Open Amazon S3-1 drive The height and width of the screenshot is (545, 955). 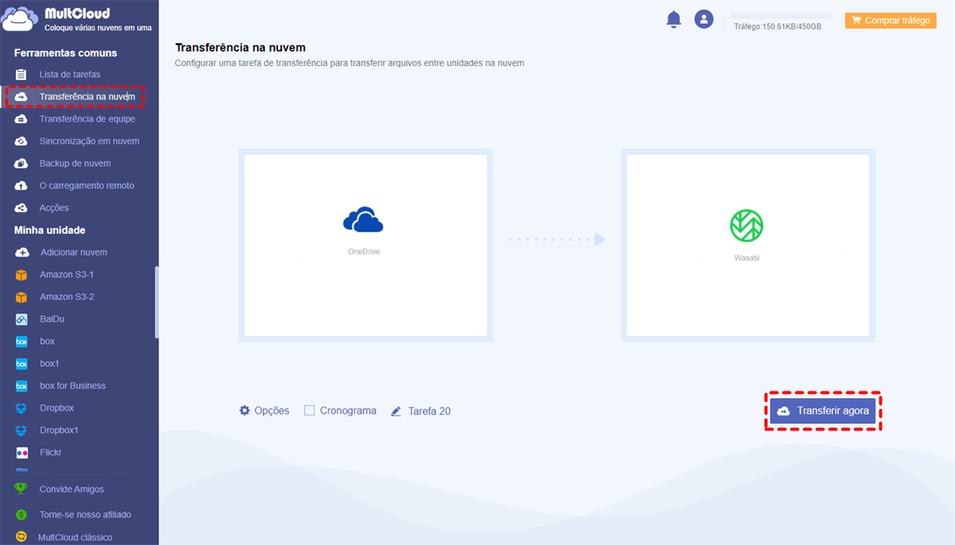click(67, 274)
